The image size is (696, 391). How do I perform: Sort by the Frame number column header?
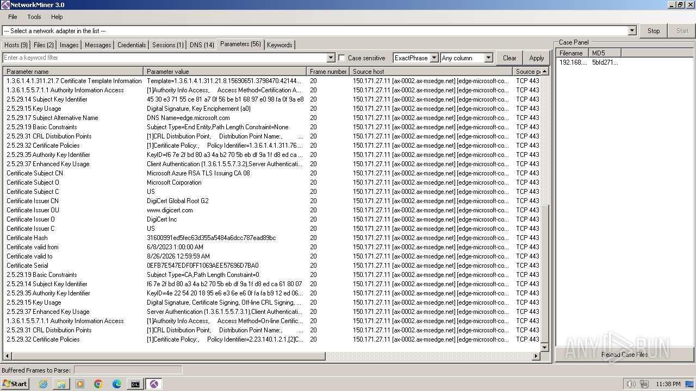pos(328,71)
